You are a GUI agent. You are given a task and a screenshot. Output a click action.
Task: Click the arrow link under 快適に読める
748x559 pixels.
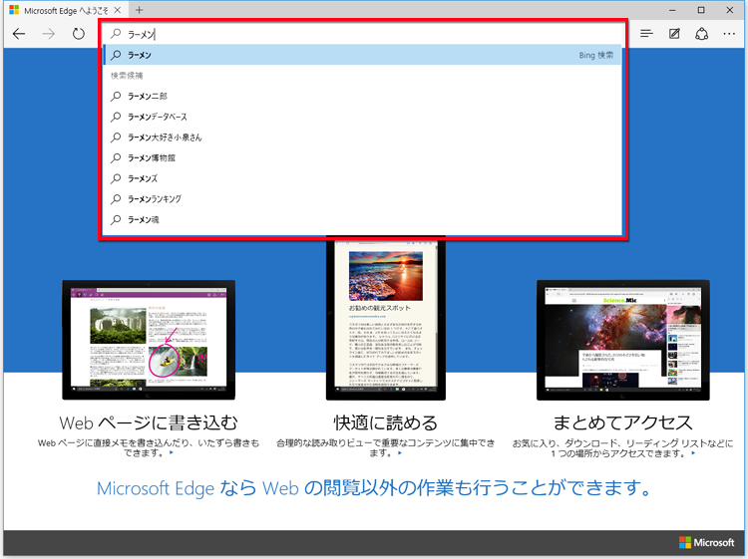click(x=400, y=453)
